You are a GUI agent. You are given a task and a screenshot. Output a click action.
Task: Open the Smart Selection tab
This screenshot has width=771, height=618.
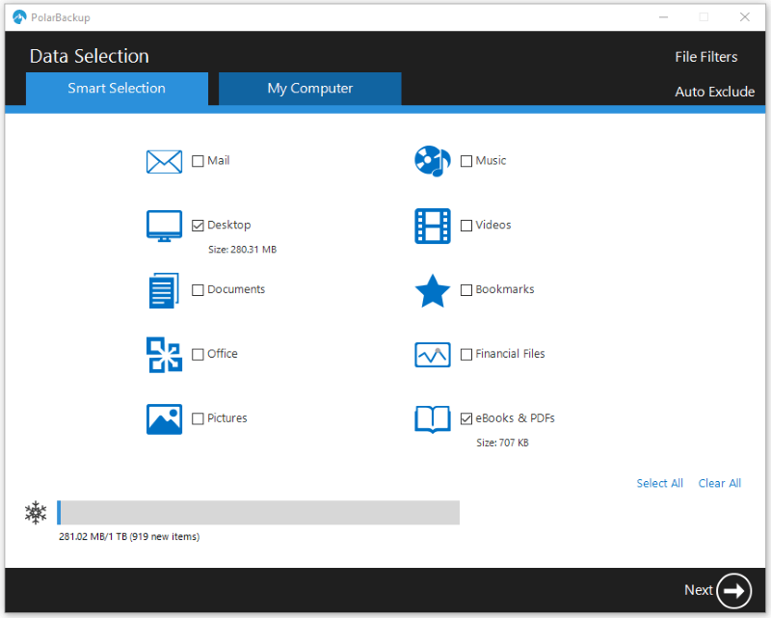[x=117, y=89]
